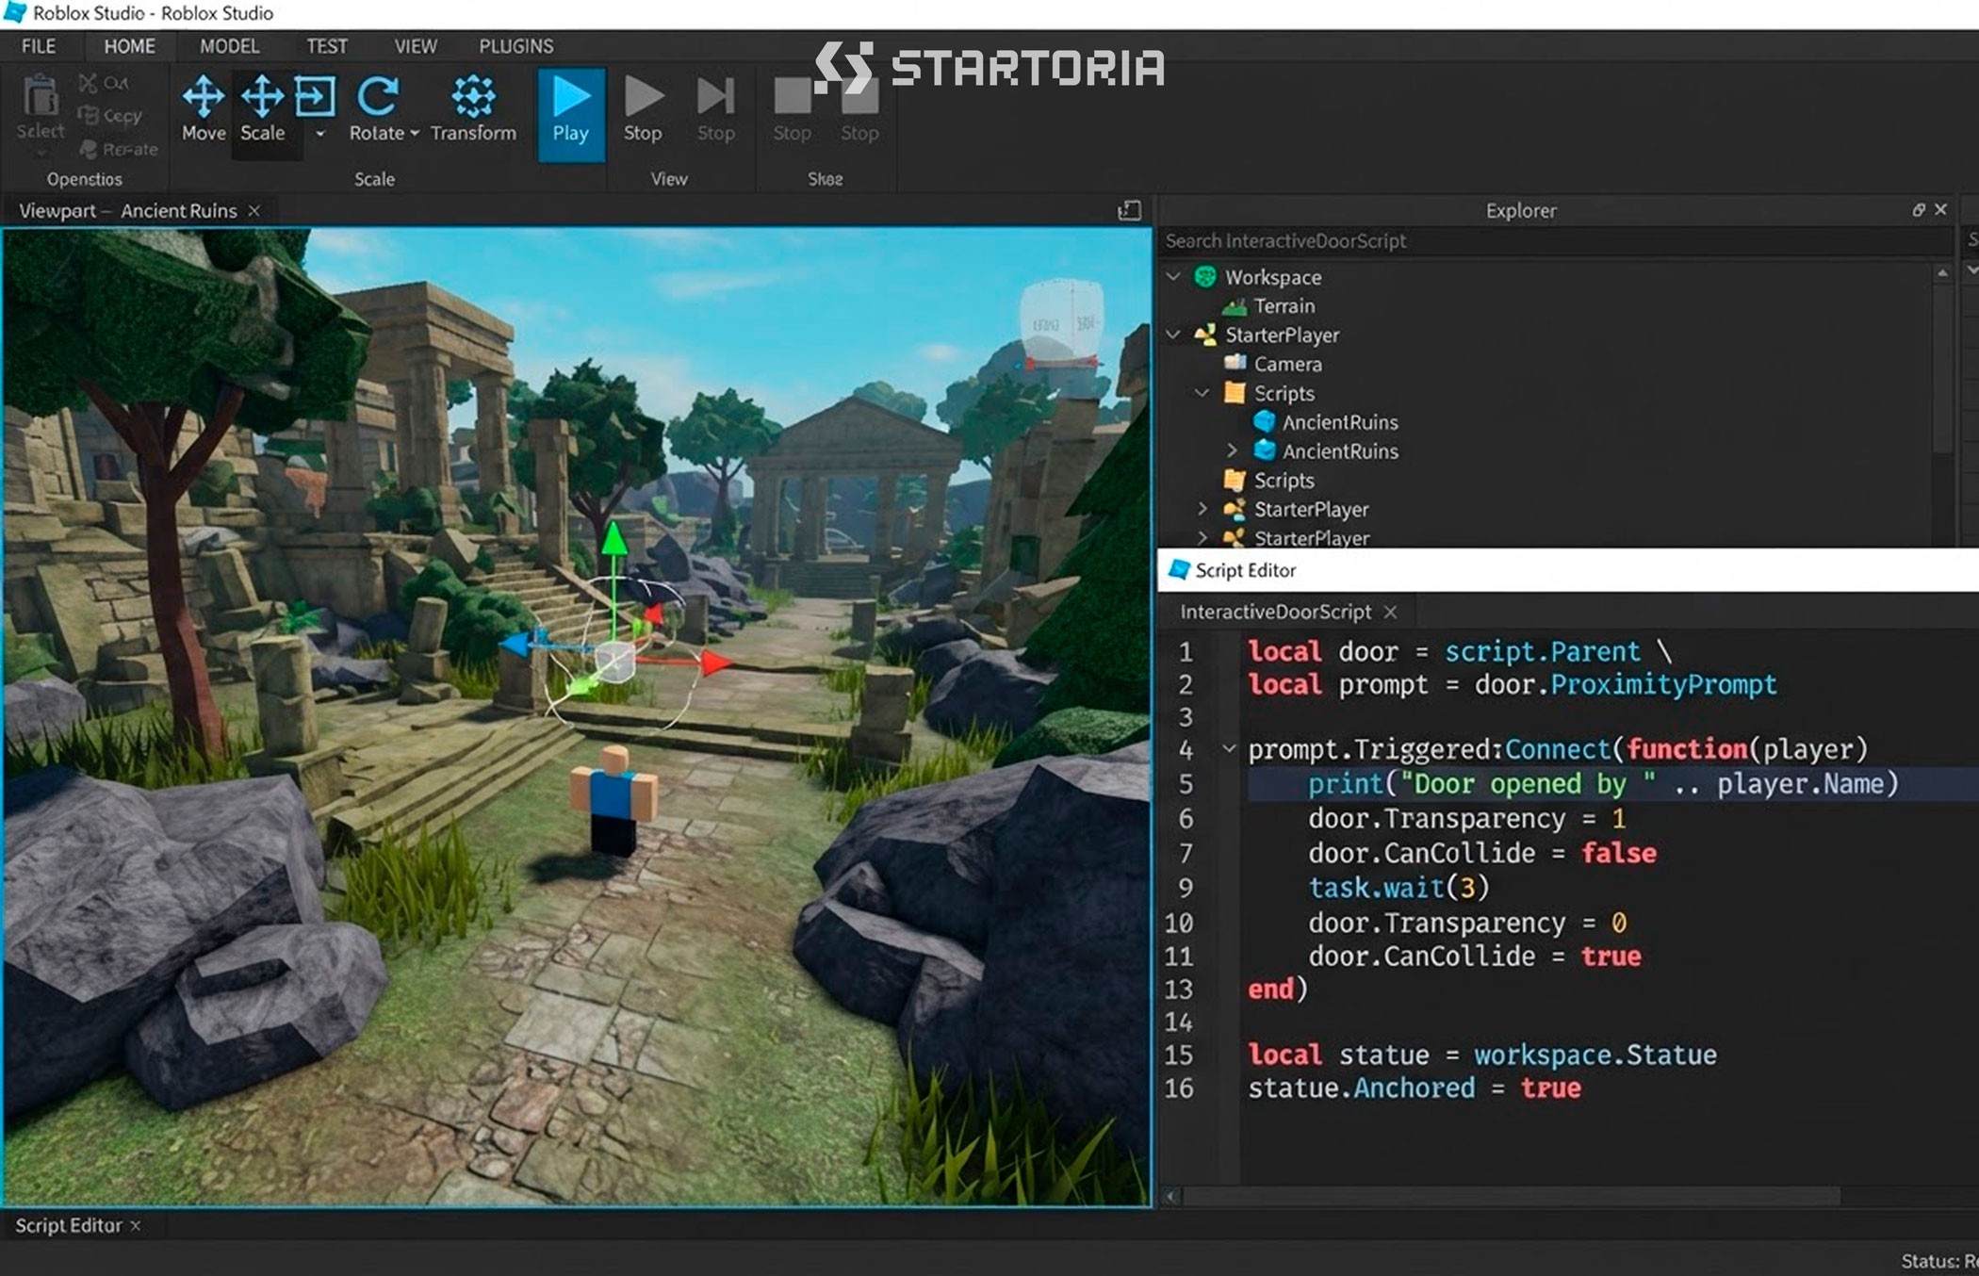Collapse the StarterPlayer node above Camera
Screen dimensions: 1979x1276
pos(1173,335)
